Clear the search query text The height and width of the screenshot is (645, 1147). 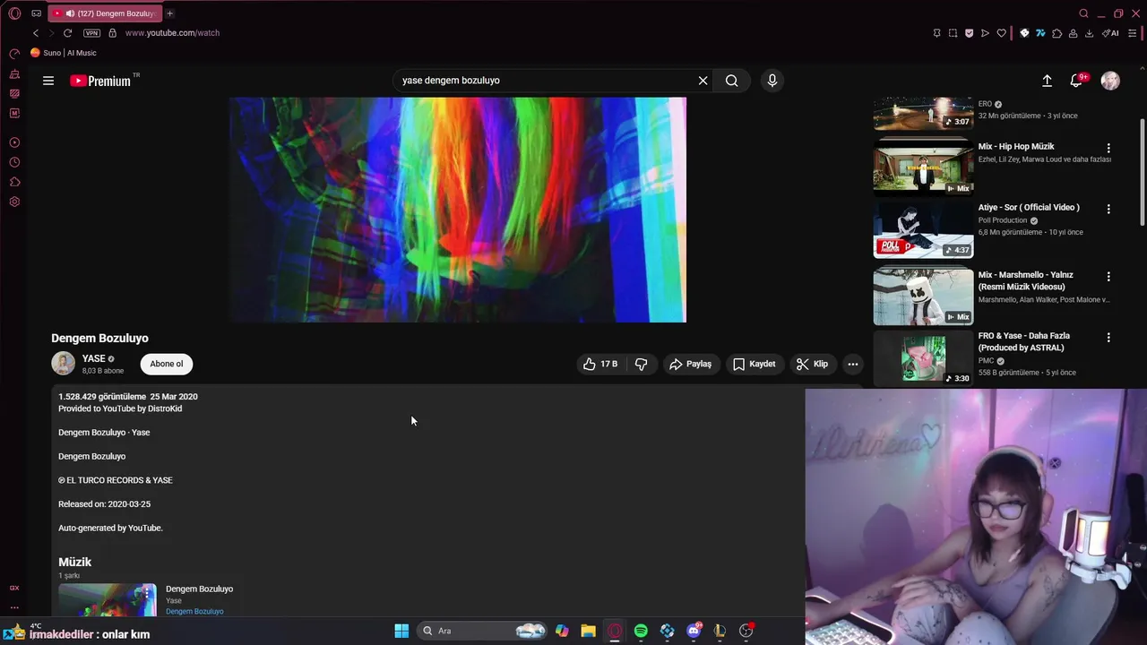[x=703, y=81]
